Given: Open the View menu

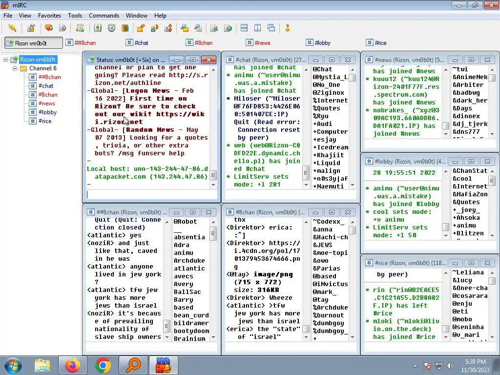Looking at the screenshot, I should tap(25, 16).
